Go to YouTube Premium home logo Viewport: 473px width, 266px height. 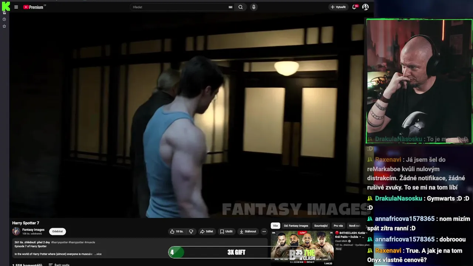(34, 7)
